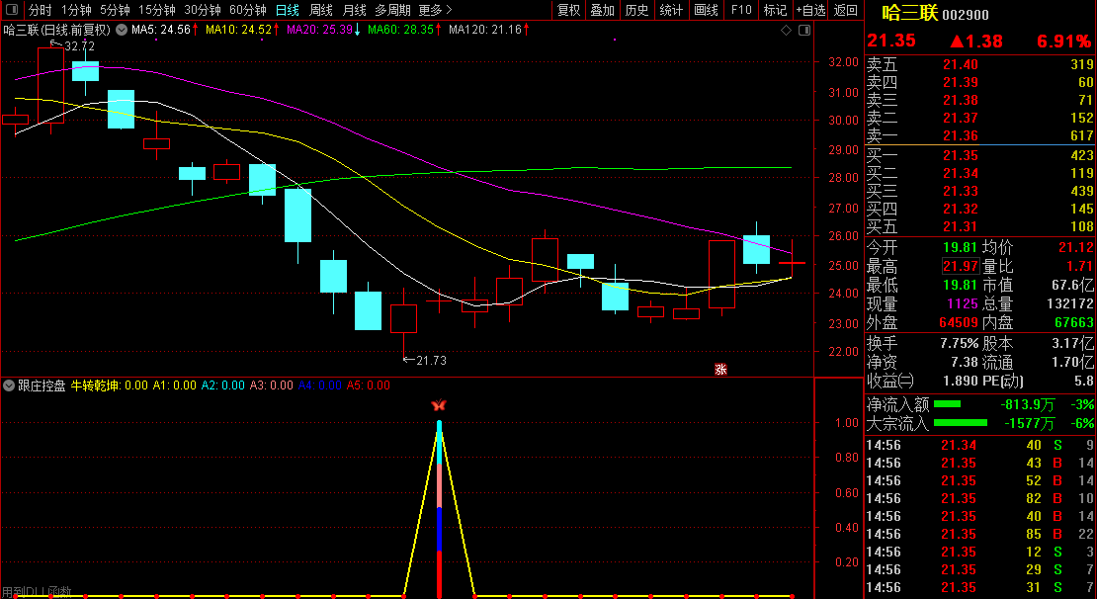Expand the 更多 periods menu
The image size is (1097, 599).
[435, 10]
